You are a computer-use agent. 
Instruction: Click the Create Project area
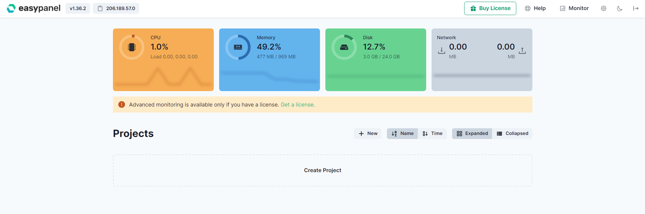pos(323,170)
